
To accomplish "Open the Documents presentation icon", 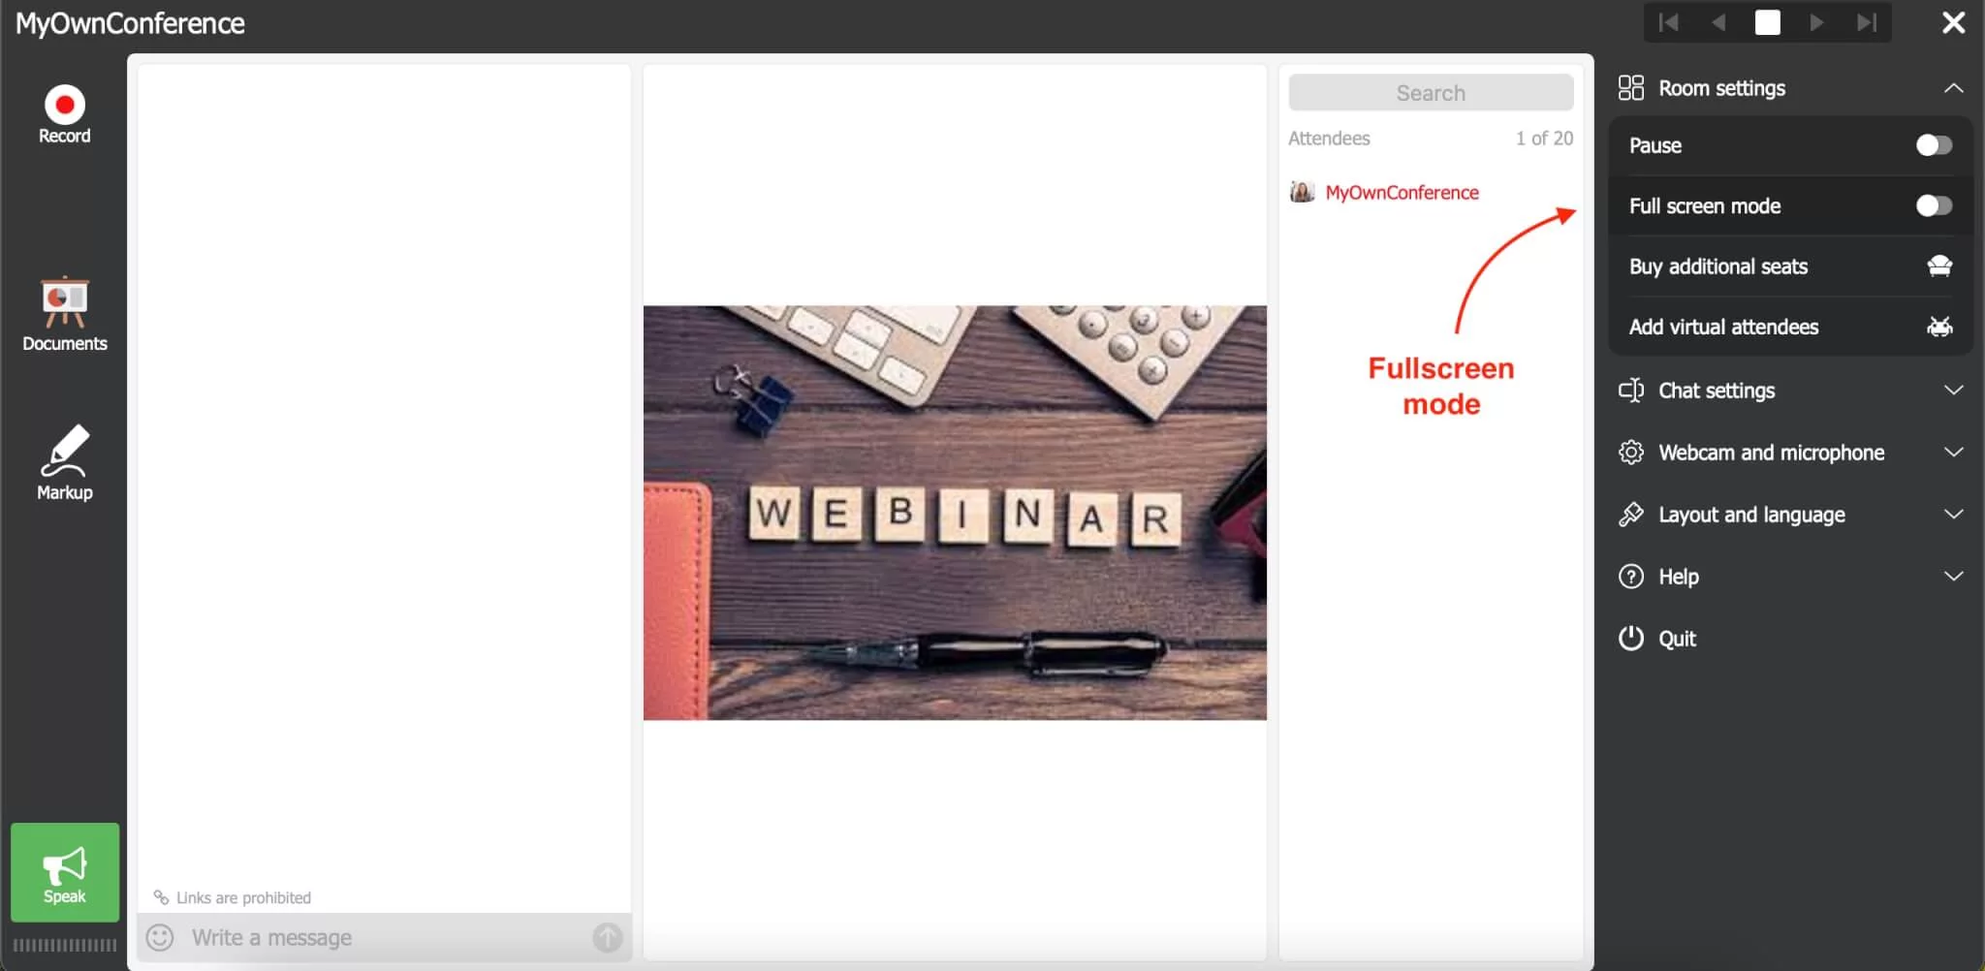I will (65, 302).
